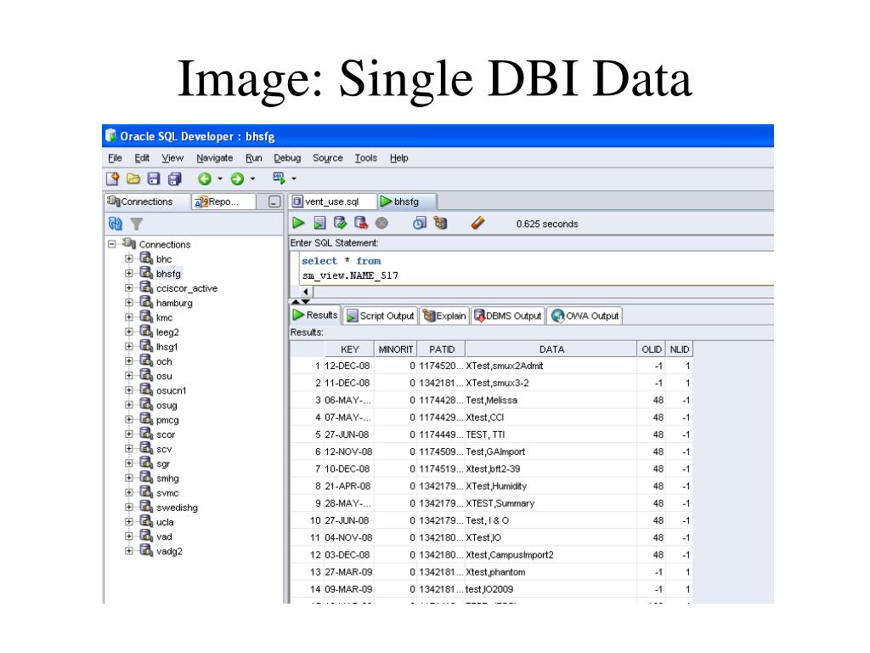Click the New file toolbar icon
This screenshot has width=870, height=653.
click(x=113, y=179)
